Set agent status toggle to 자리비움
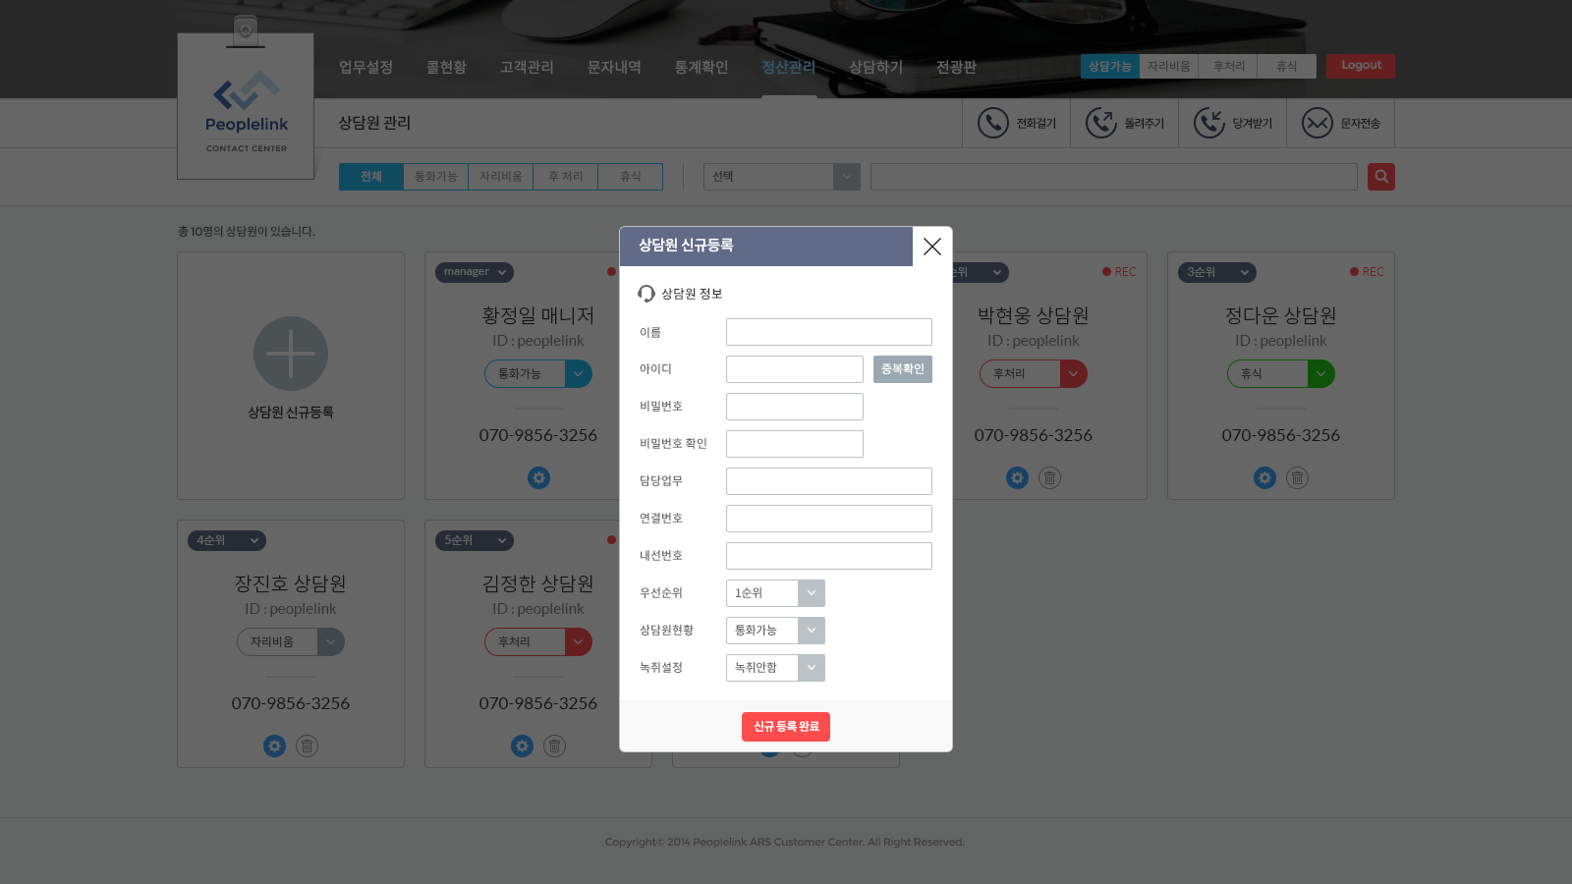Viewport: 1572px width, 884px height. [1168, 66]
